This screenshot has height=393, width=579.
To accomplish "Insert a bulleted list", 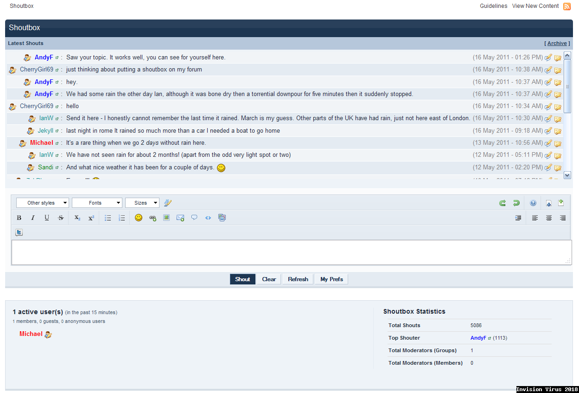I will click(108, 218).
